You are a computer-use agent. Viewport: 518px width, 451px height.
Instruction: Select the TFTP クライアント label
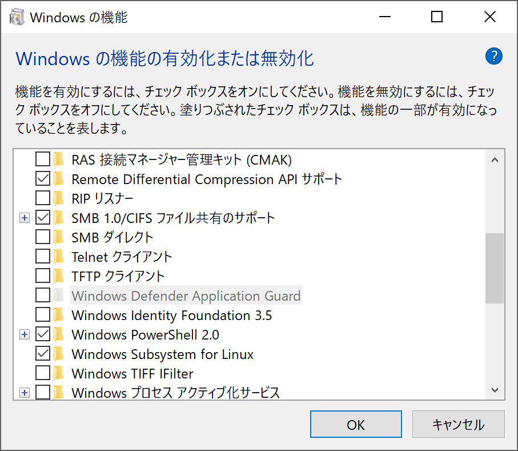[x=118, y=276]
